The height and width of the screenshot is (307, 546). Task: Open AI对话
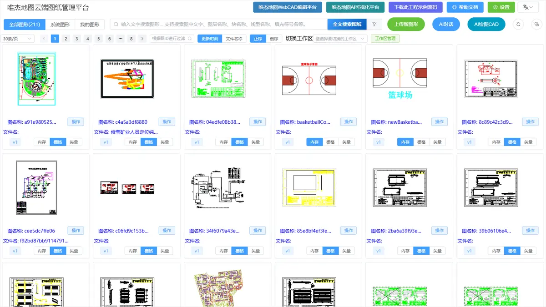click(446, 25)
